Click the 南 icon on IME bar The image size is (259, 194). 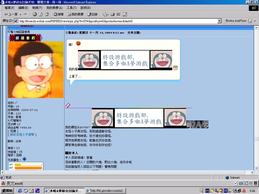tap(3, 183)
